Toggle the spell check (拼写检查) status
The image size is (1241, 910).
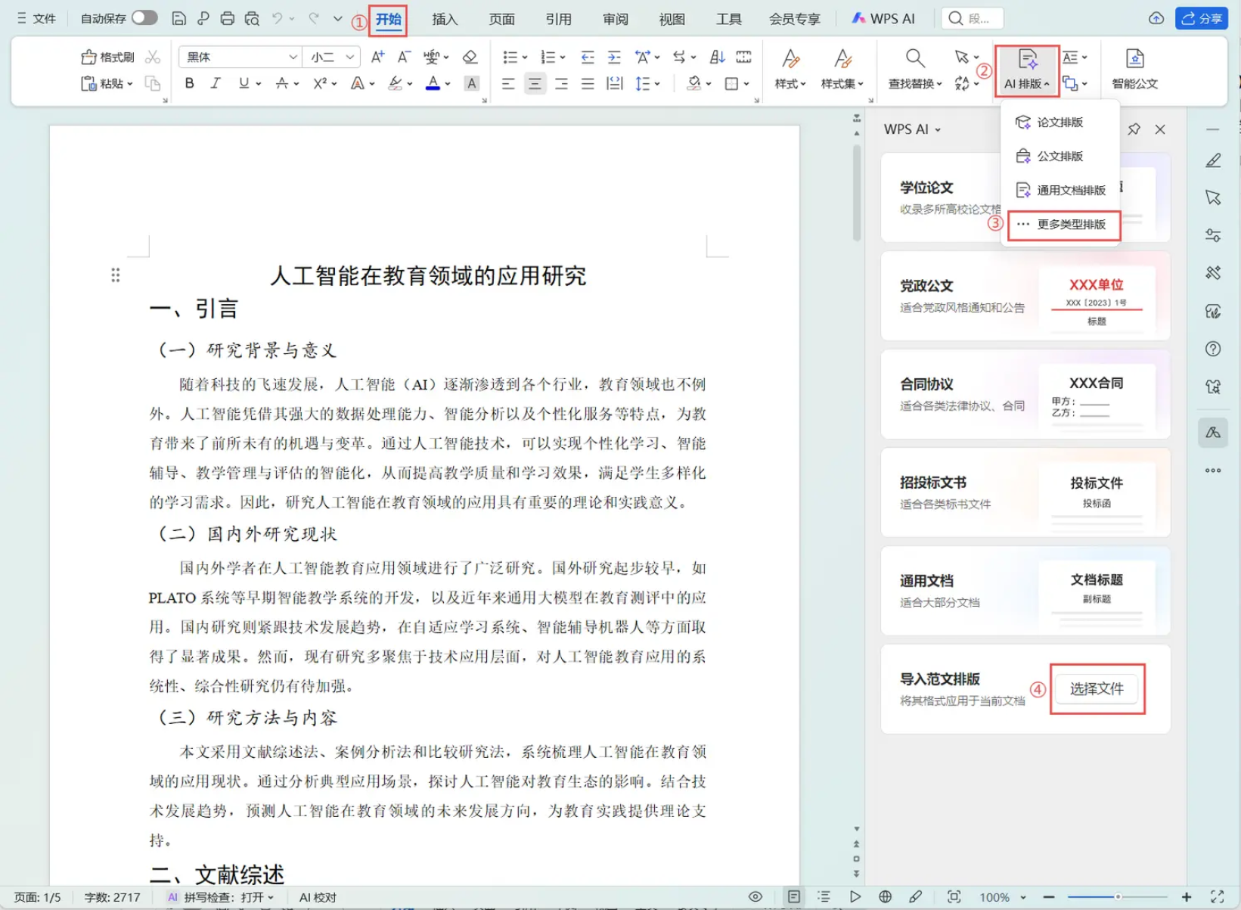tap(223, 897)
